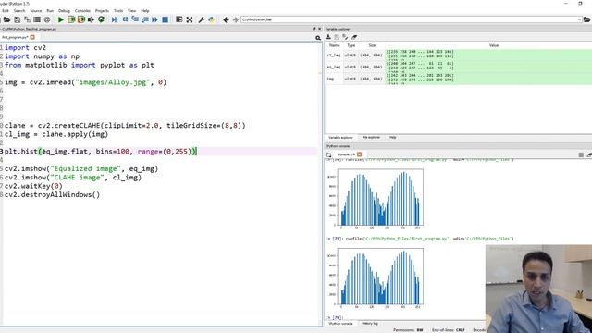Open the Help menu
Image resolution: width=592 pixels, height=333 pixels.
click(145, 11)
